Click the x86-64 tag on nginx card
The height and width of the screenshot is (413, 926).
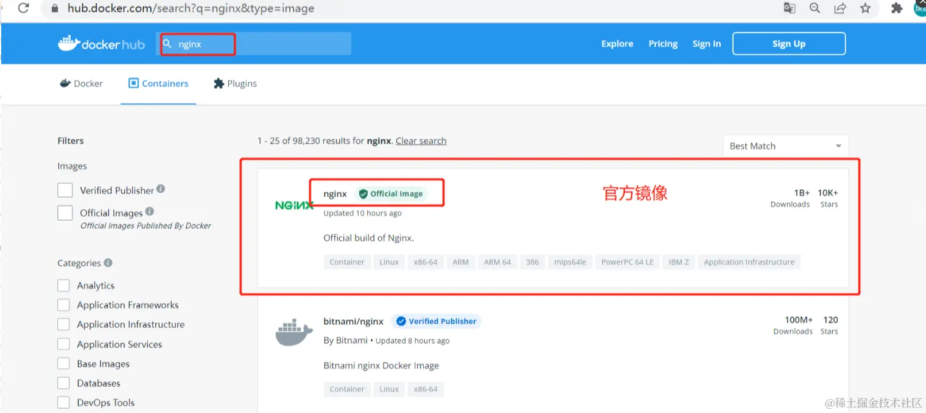click(x=426, y=262)
